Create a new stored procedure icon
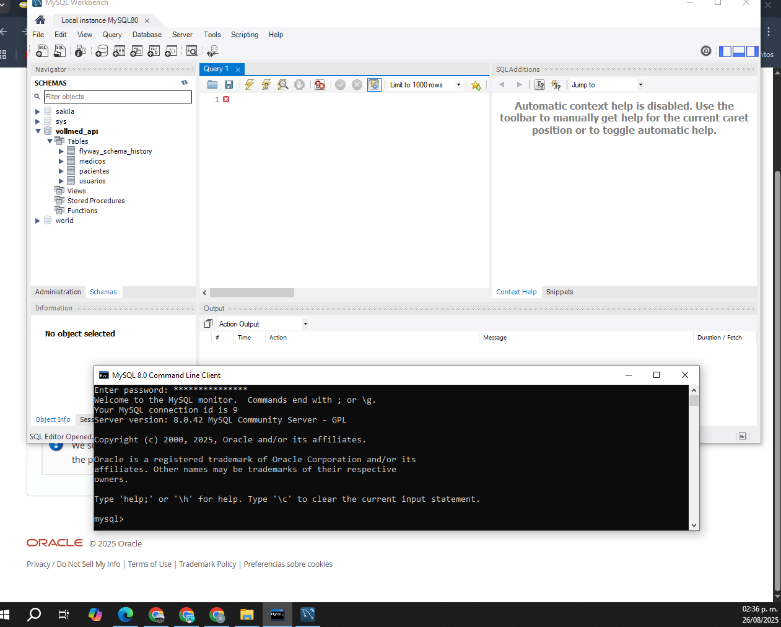The image size is (781, 627). (154, 51)
